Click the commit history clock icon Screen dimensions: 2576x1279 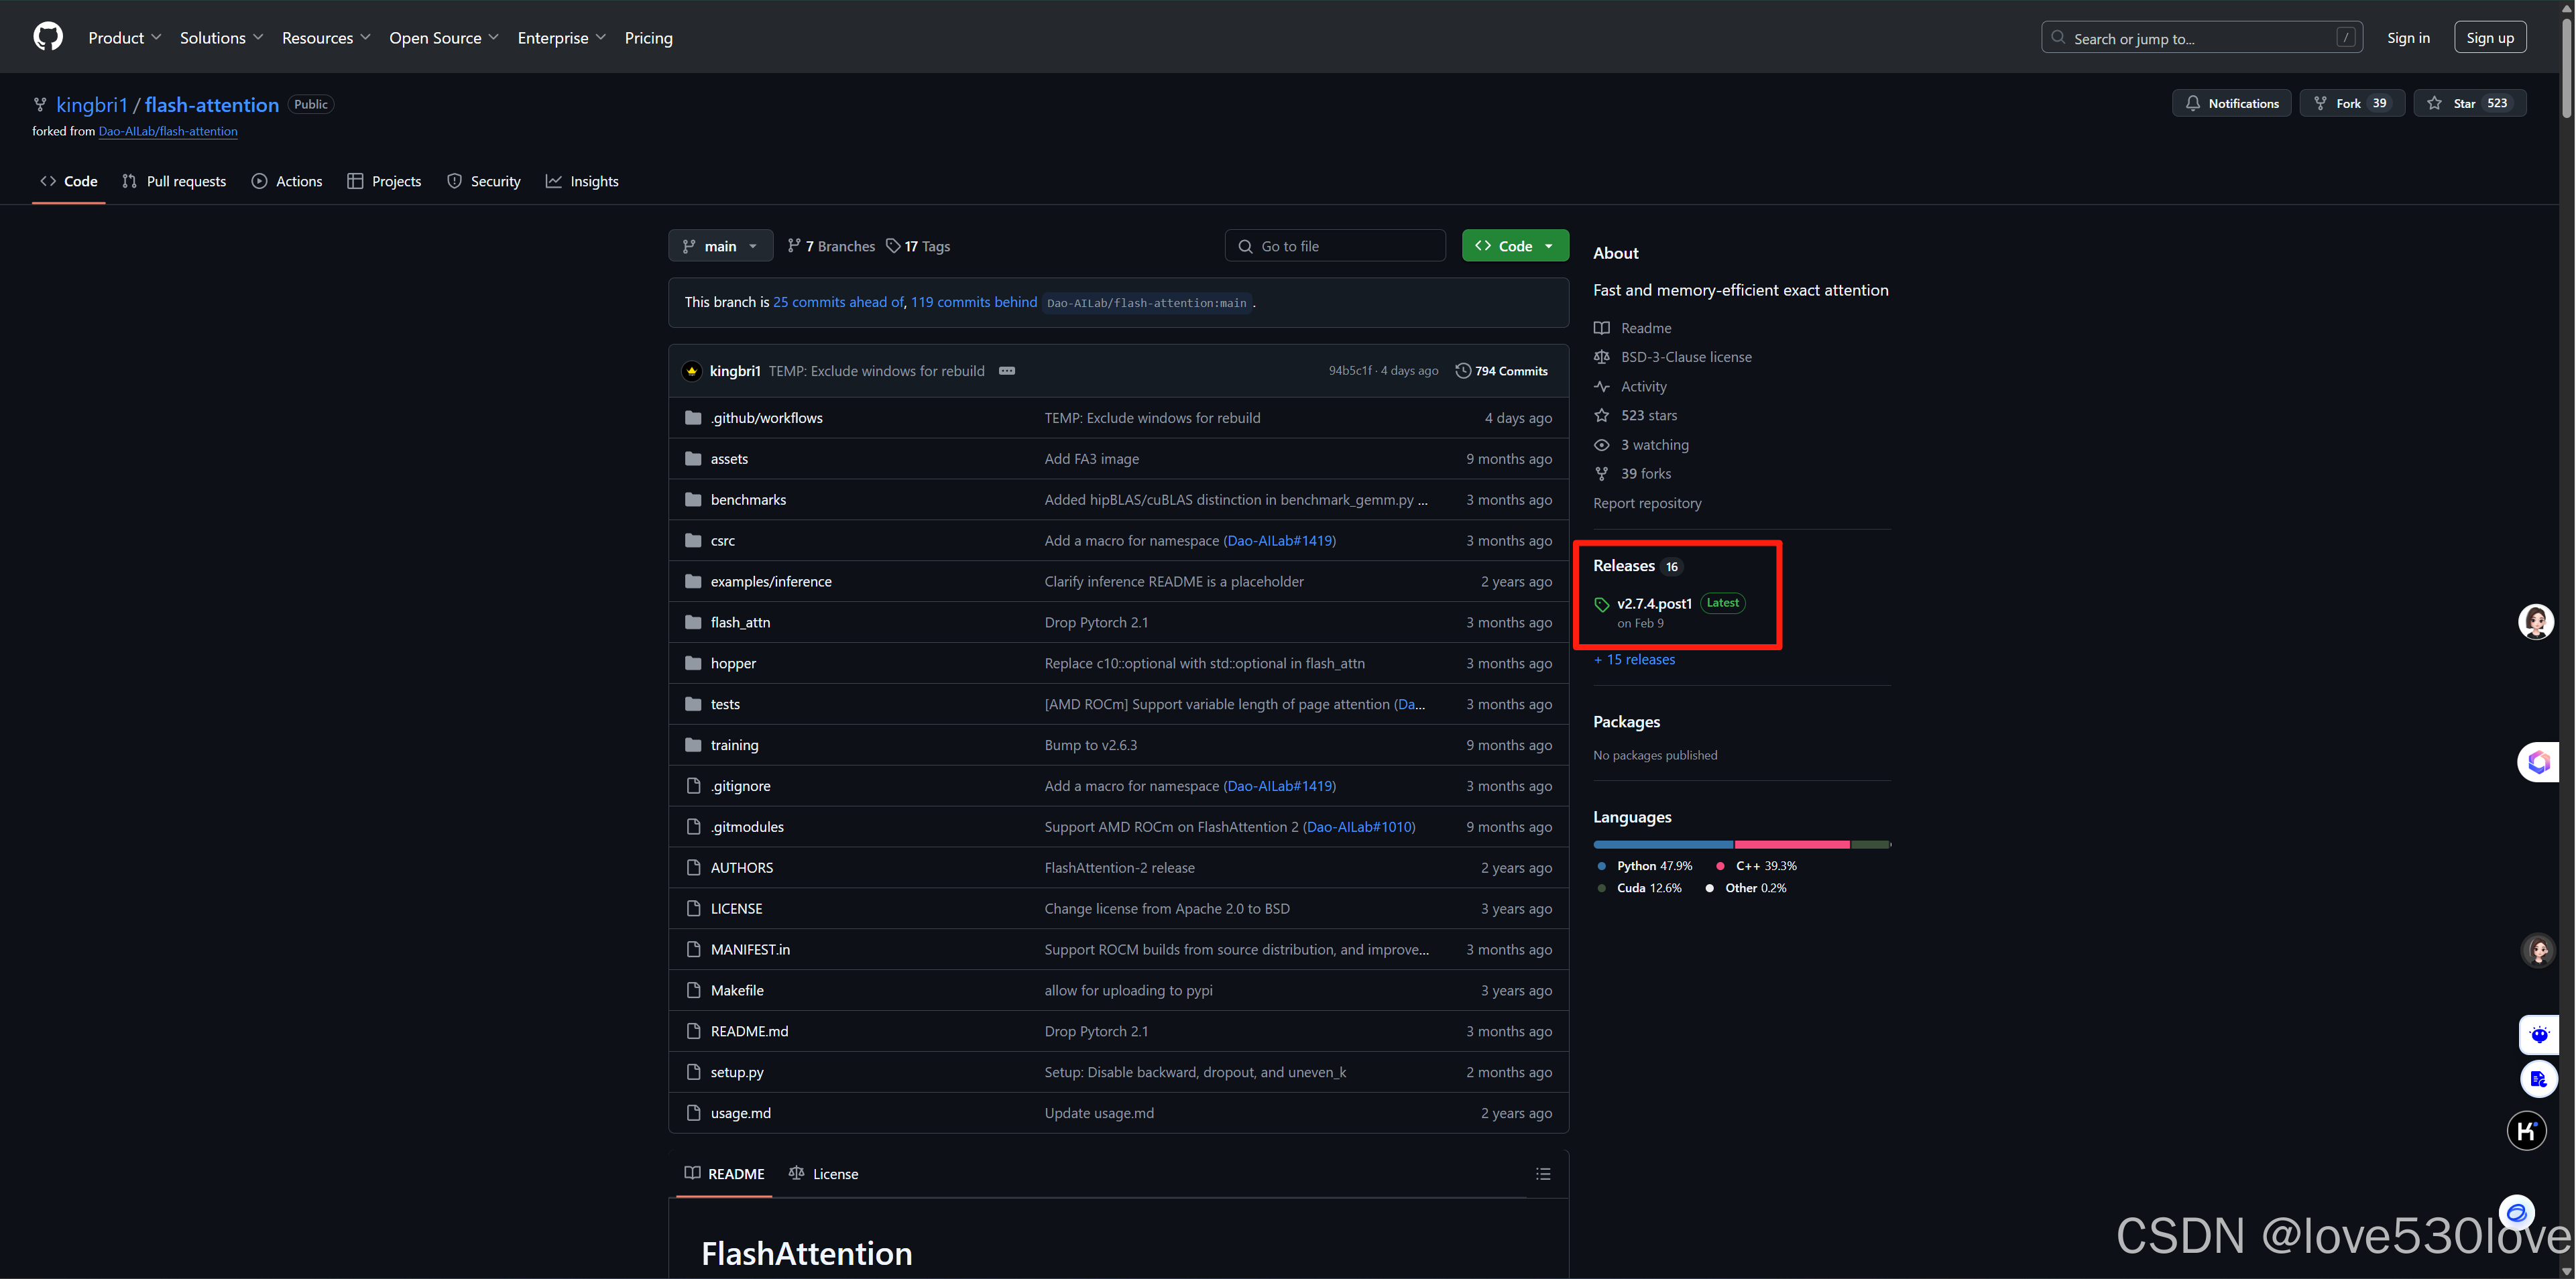(x=1462, y=371)
